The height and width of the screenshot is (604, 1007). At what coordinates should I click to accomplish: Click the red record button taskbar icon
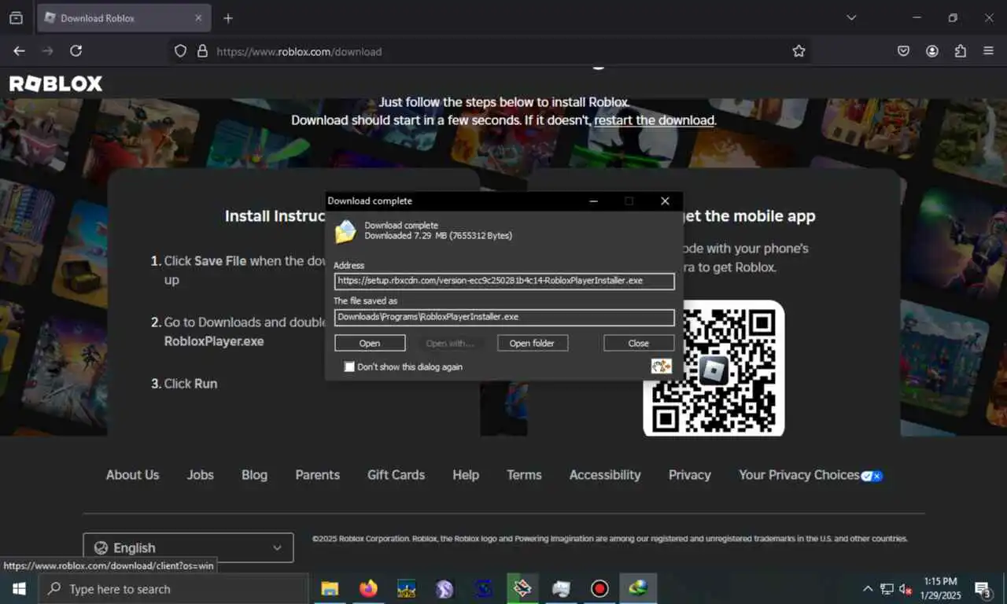pos(599,589)
